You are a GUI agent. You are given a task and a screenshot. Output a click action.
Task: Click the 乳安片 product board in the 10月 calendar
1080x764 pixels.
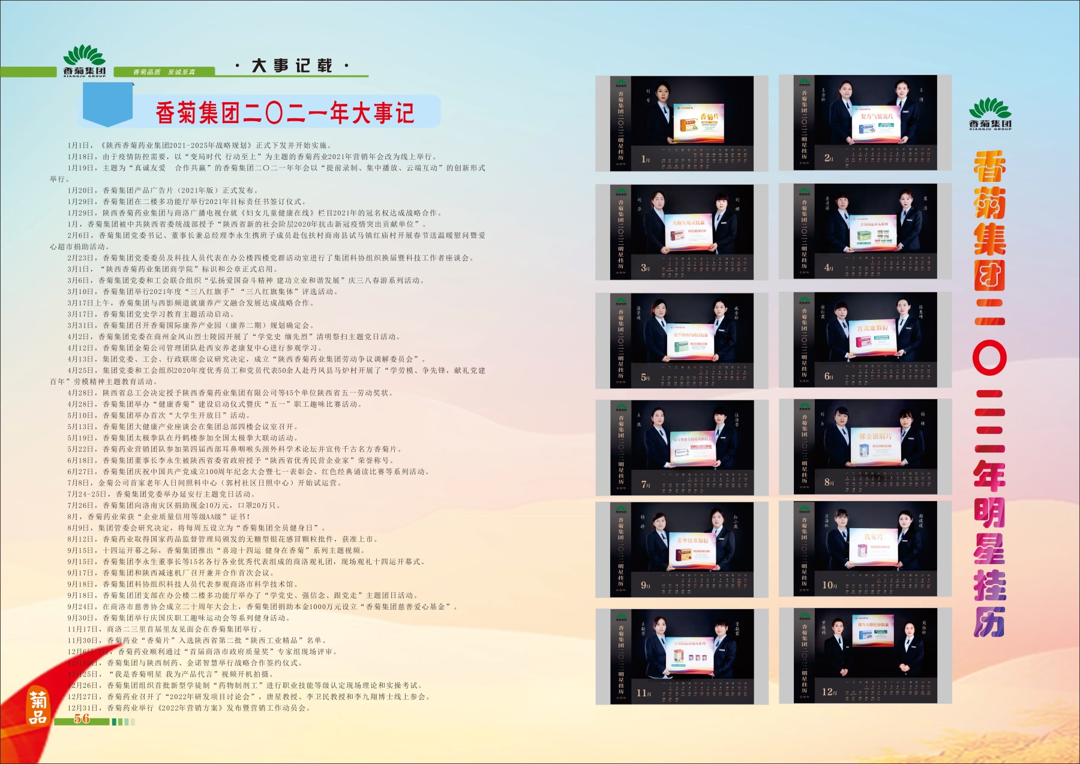click(x=874, y=546)
